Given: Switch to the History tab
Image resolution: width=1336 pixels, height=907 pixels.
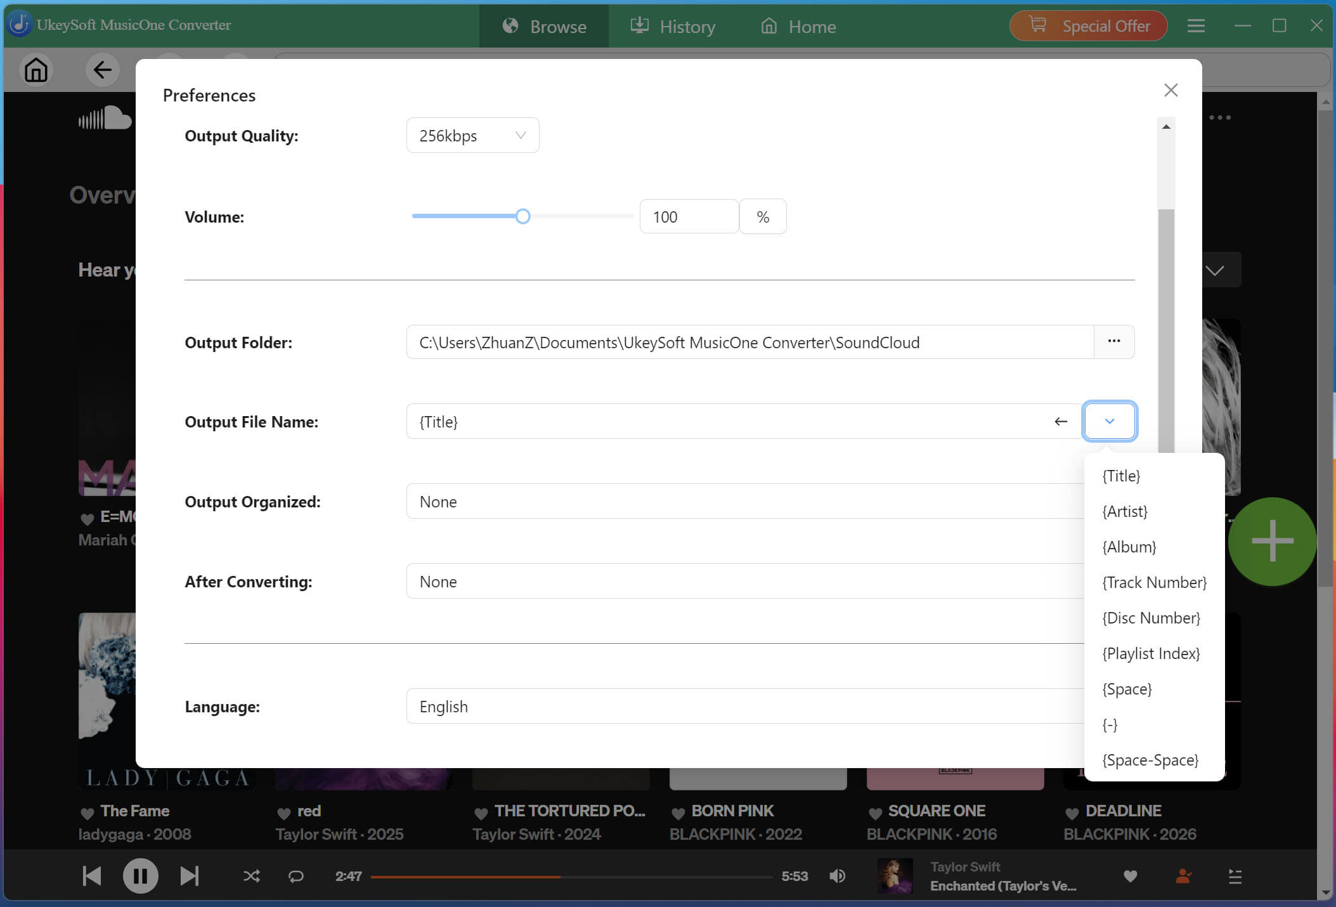Looking at the screenshot, I should (x=672, y=26).
